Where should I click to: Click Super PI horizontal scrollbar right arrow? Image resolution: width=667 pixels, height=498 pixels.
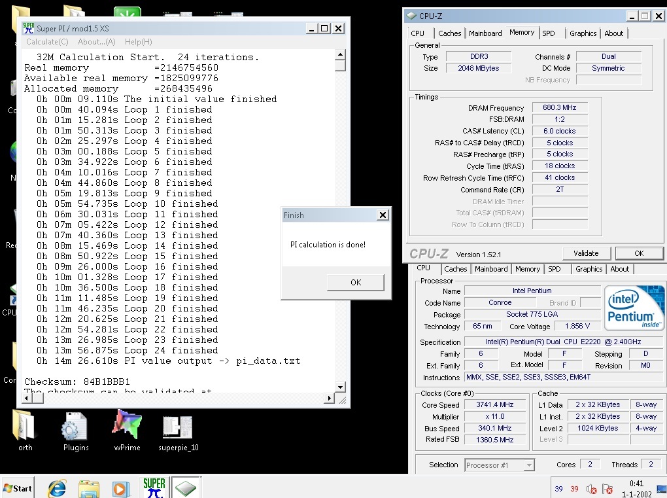pyautogui.click(x=329, y=399)
